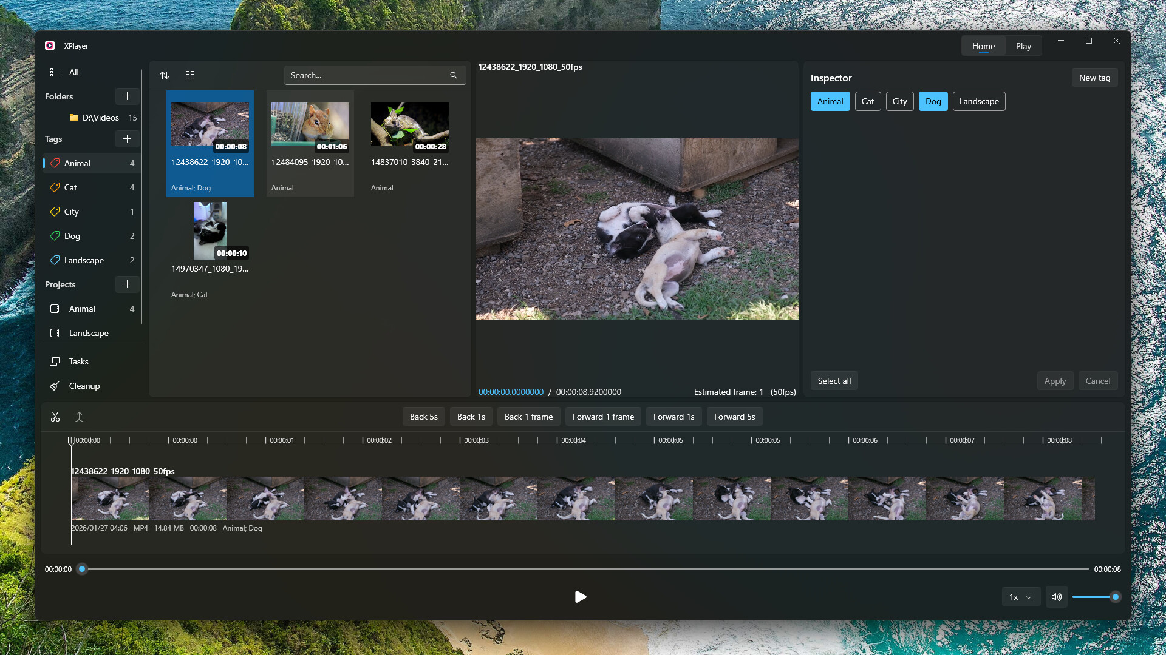The width and height of the screenshot is (1166, 655).
Task: Switch to the Play tab
Action: [1023, 46]
